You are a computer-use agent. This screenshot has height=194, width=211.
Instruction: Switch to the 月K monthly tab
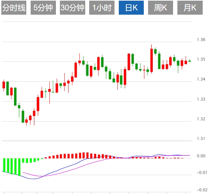click(190, 8)
